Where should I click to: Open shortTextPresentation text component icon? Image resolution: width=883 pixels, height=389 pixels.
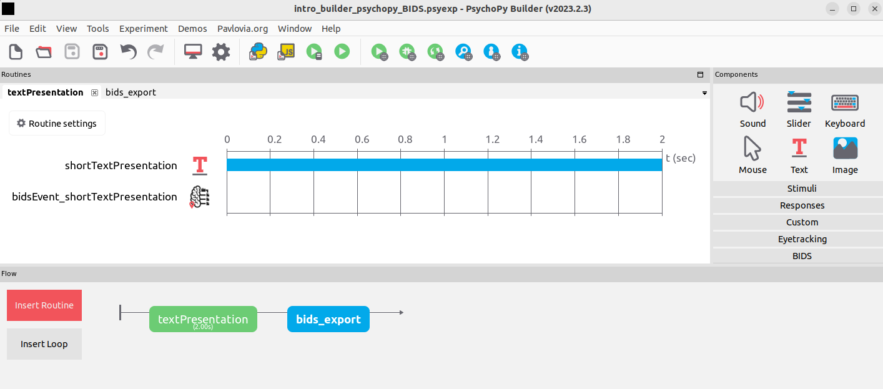199,165
